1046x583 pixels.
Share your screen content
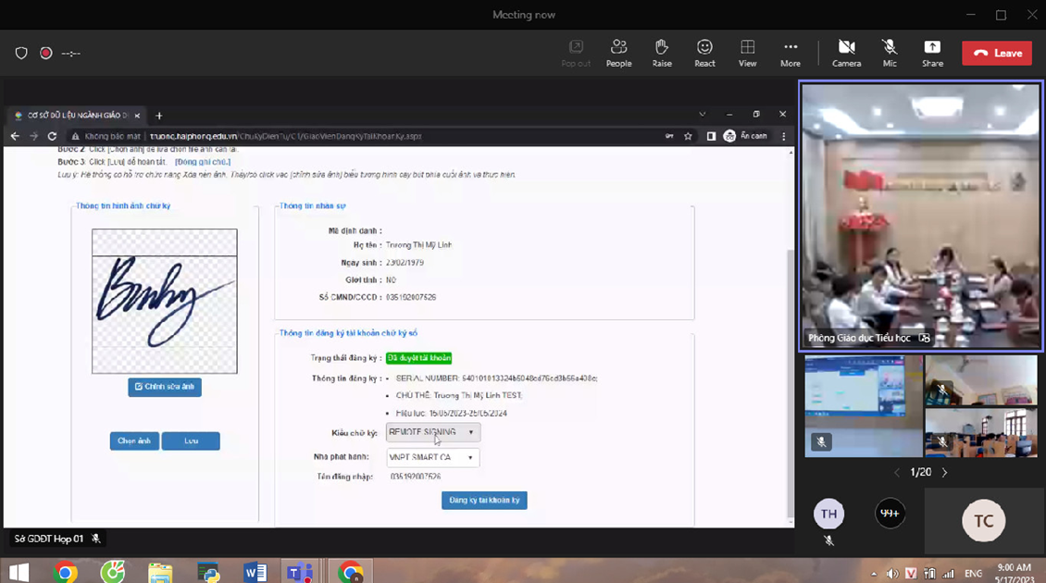tap(932, 53)
